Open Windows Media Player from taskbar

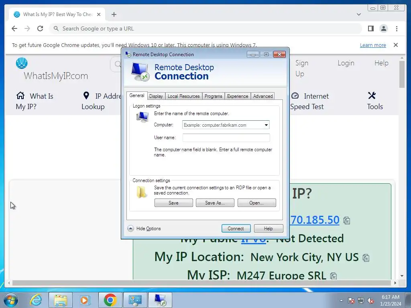click(x=85, y=300)
